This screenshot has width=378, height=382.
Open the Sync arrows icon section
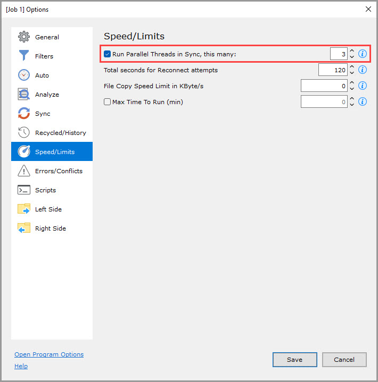coord(24,114)
